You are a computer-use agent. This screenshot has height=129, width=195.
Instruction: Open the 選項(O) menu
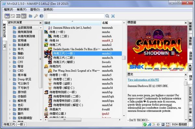point(35,9)
